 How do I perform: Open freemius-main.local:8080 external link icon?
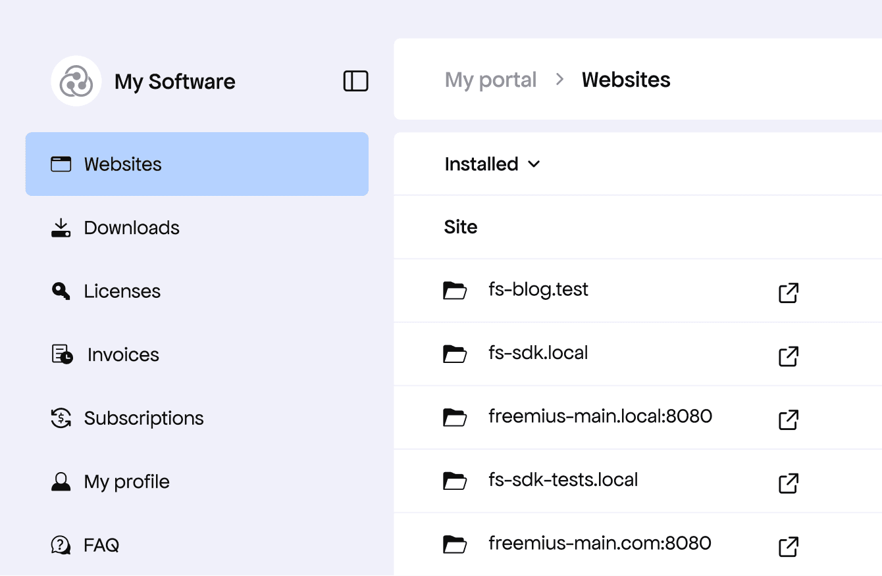pos(789,420)
